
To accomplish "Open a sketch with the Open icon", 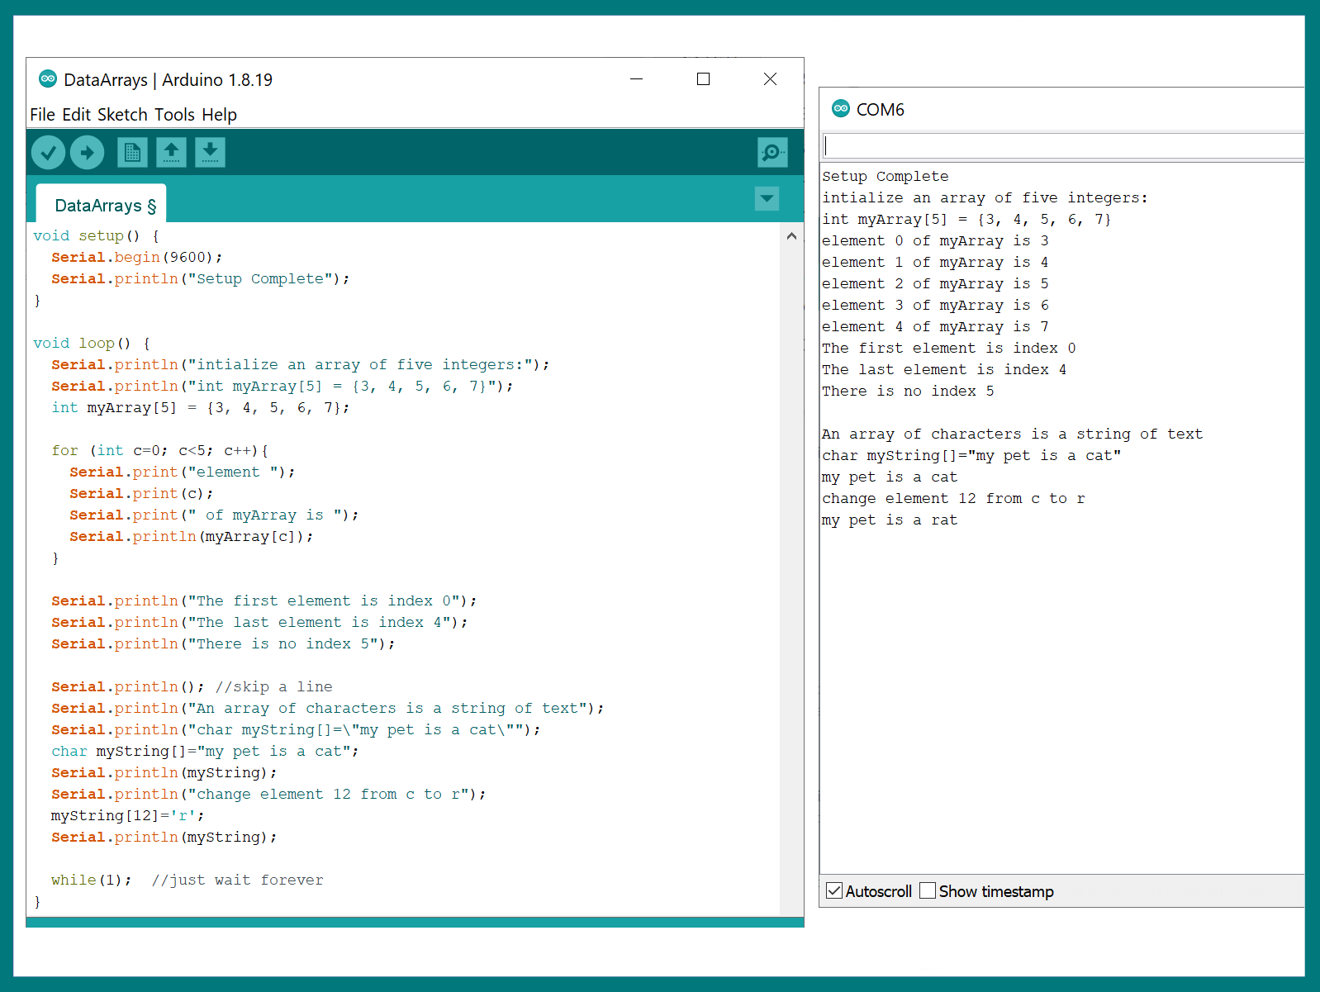I will tap(171, 152).
